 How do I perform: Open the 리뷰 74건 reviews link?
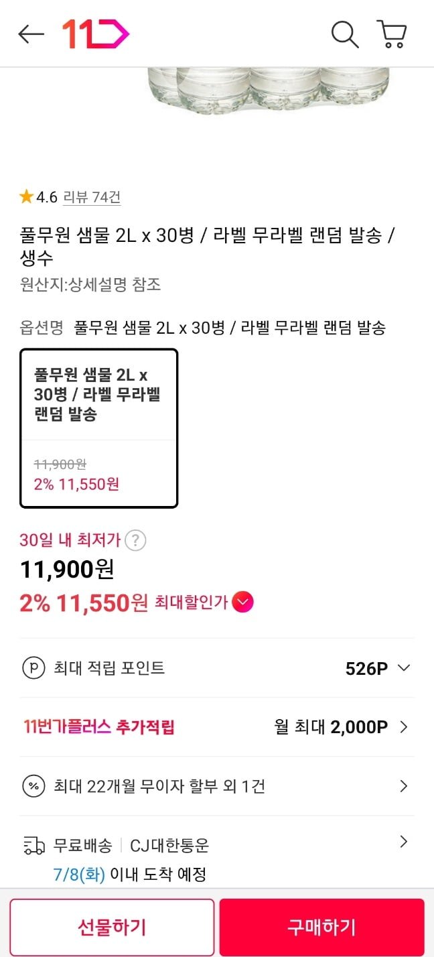[92, 197]
